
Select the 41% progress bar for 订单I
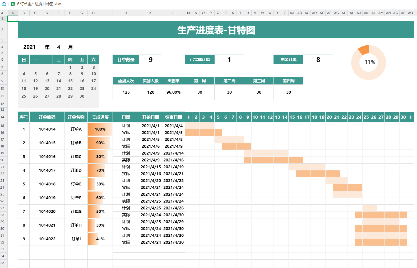100,239
